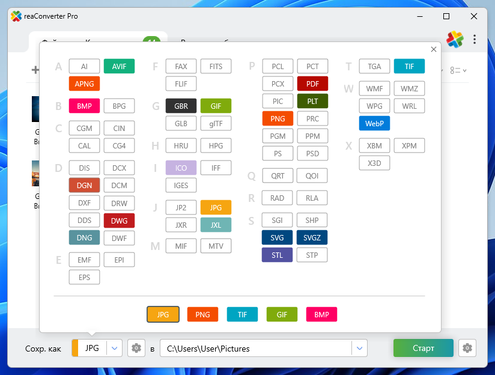495x375 pixels.
Task: Click the plus add files icon
Action: pos(35,70)
